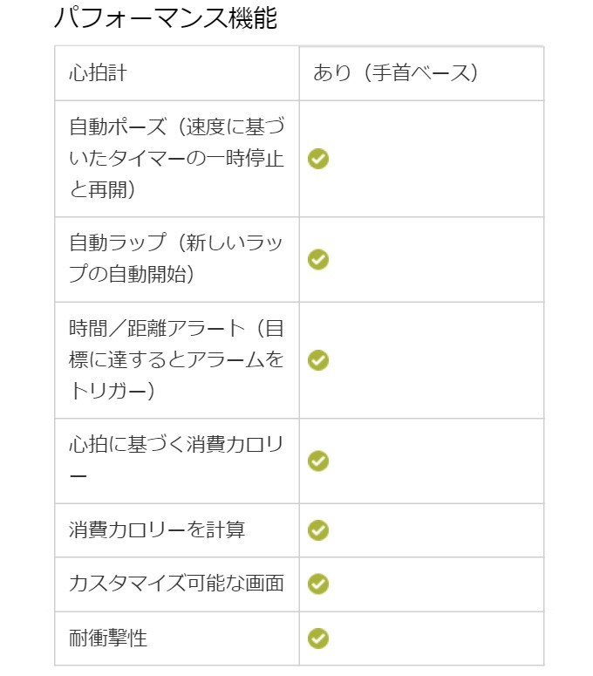
Task: Click the checkmark icon for 自動ポーズ
Action: tap(318, 159)
